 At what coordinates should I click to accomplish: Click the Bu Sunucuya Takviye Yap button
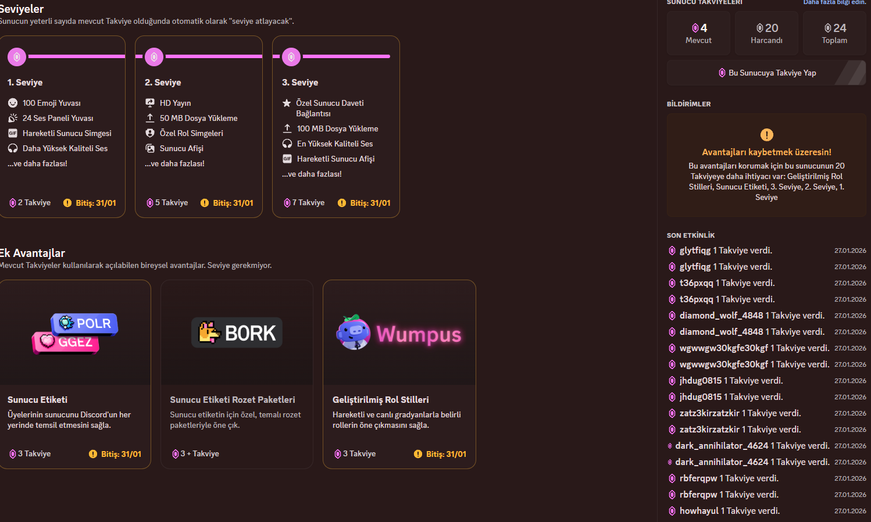[766, 73]
